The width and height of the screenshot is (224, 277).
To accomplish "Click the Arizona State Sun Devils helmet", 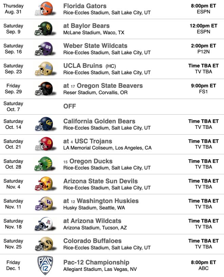I will coord(45,184).
